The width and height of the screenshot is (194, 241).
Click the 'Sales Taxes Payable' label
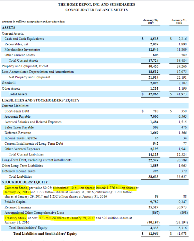(x=19, y=127)
